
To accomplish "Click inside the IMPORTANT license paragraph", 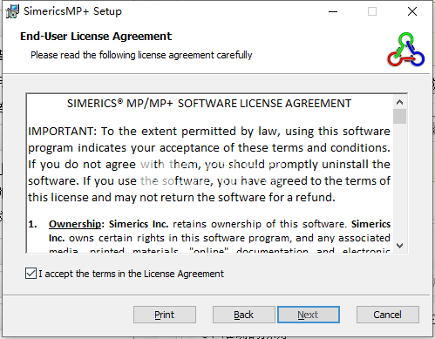I will pos(209,165).
